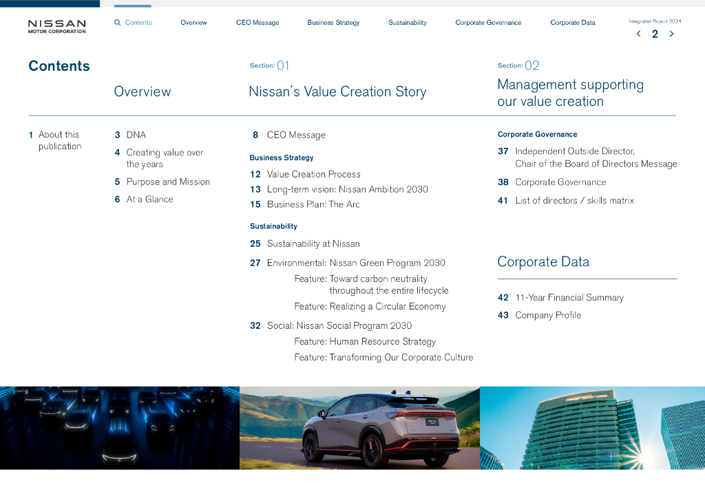Open Value Creation Process entry
Image resolution: width=705 pixels, height=498 pixels.
[305, 174]
